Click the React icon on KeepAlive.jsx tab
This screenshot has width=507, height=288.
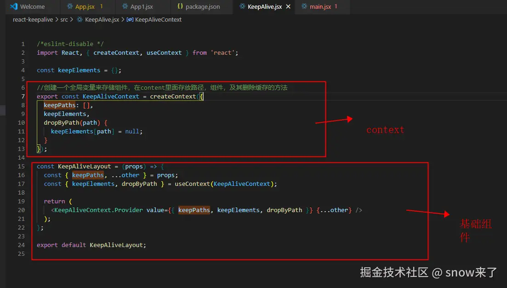coord(242,6)
